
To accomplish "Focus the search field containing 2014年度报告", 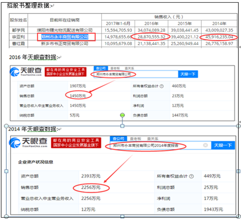I will [x=161, y=145].
